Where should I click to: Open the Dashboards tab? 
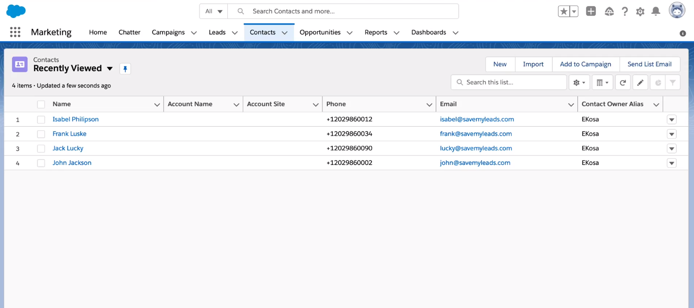429,32
